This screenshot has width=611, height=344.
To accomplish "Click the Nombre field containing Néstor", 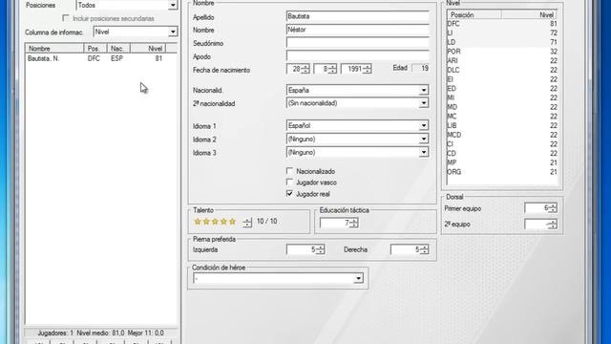I will pos(357,30).
